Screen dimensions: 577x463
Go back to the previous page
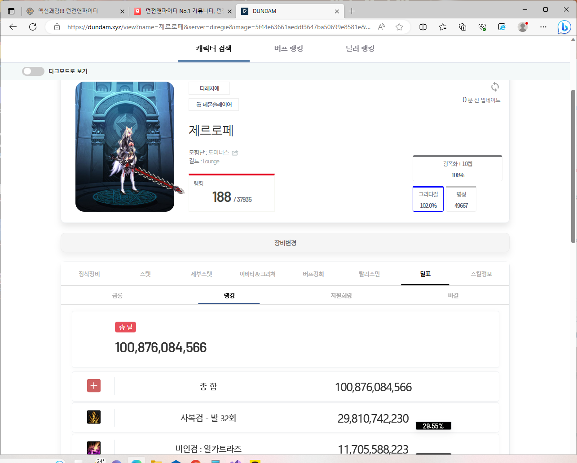(x=13, y=27)
